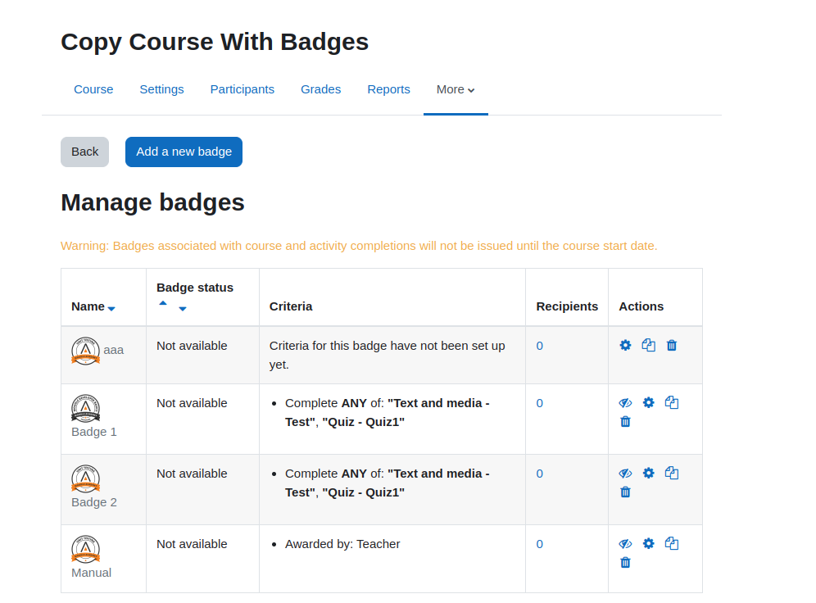This screenshot has width=816, height=603.
Task: Go to the Course tab
Action: [x=93, y=89]
